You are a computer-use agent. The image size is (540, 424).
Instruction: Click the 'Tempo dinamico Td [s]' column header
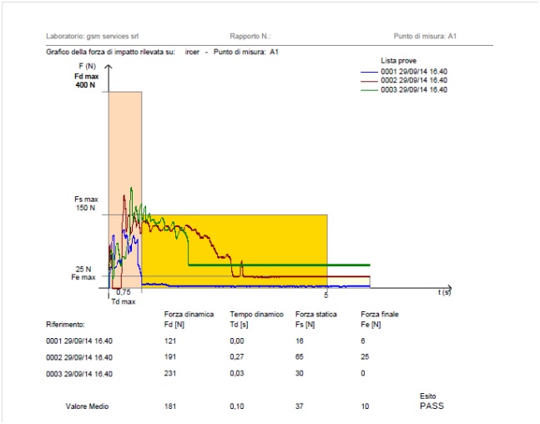click(240, 319)
